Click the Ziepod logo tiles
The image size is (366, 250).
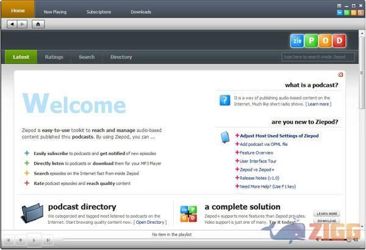coord(317,41)
